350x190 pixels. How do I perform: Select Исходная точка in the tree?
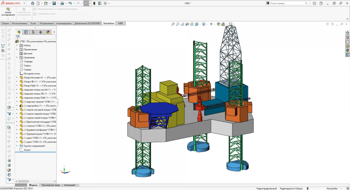tap(32, 74)
